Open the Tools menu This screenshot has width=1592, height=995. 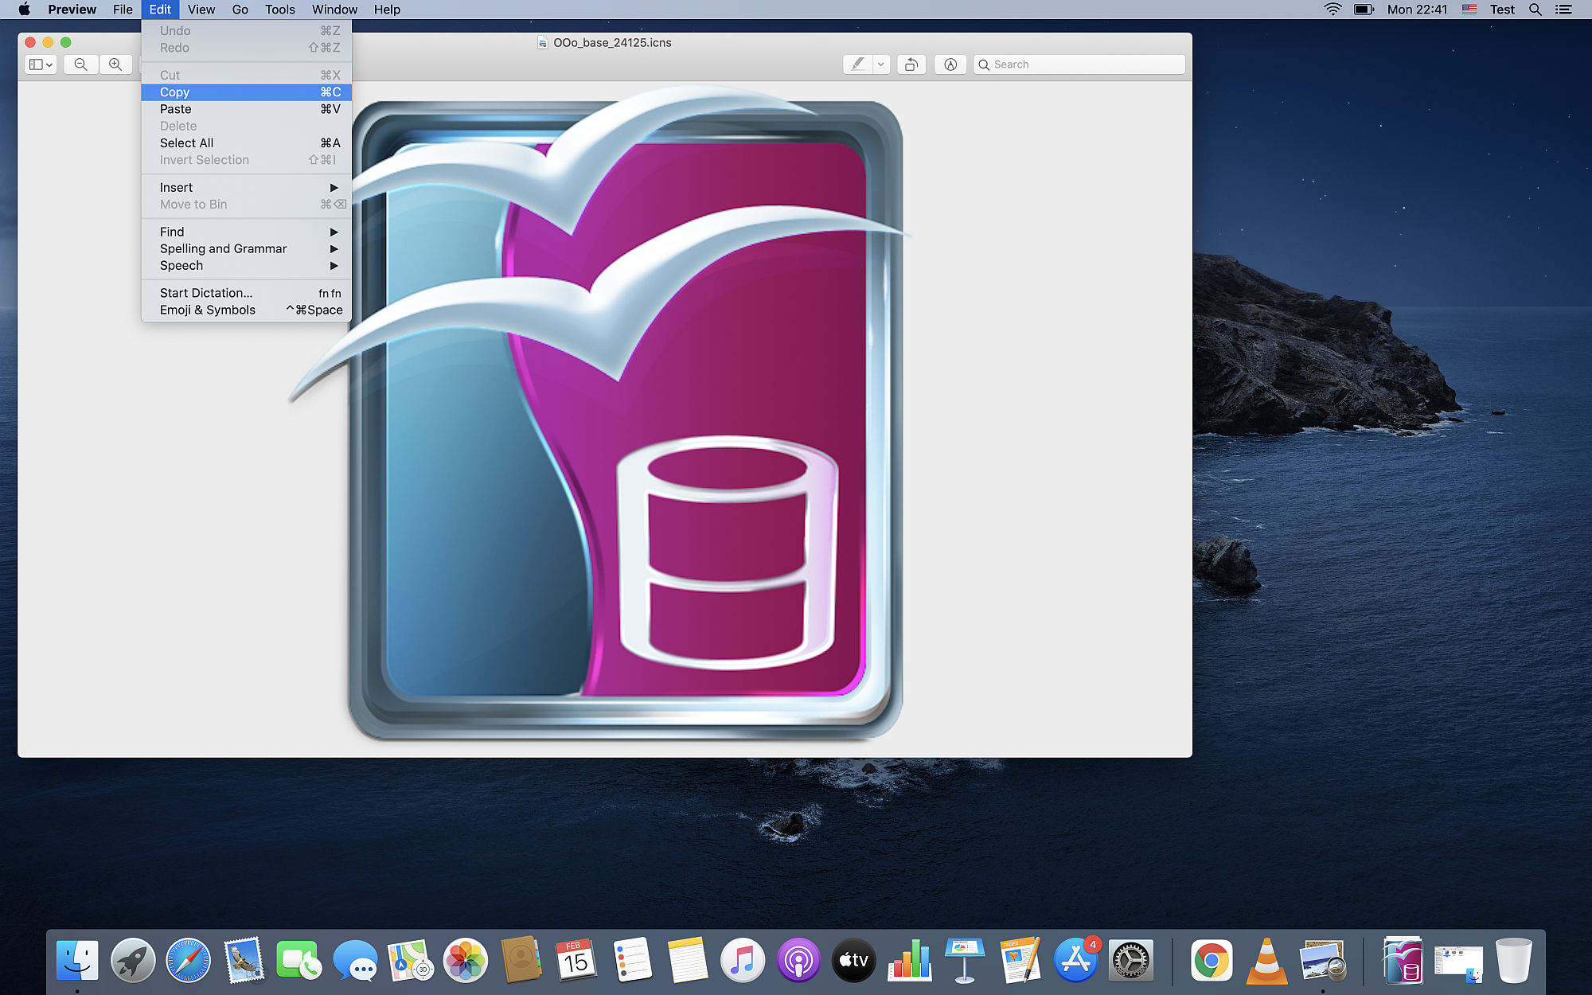(x=280, y=10)
